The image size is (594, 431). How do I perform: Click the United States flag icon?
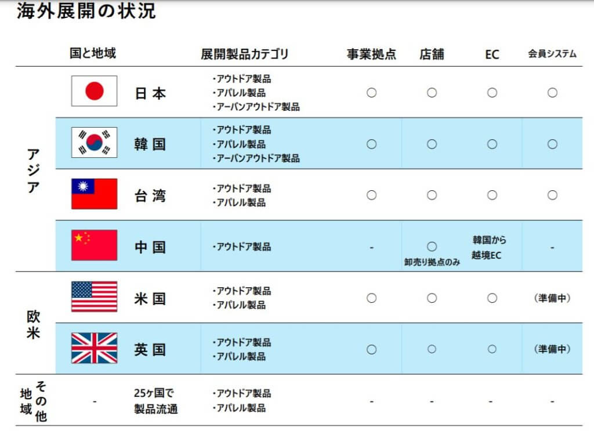[x=95, y=296]
